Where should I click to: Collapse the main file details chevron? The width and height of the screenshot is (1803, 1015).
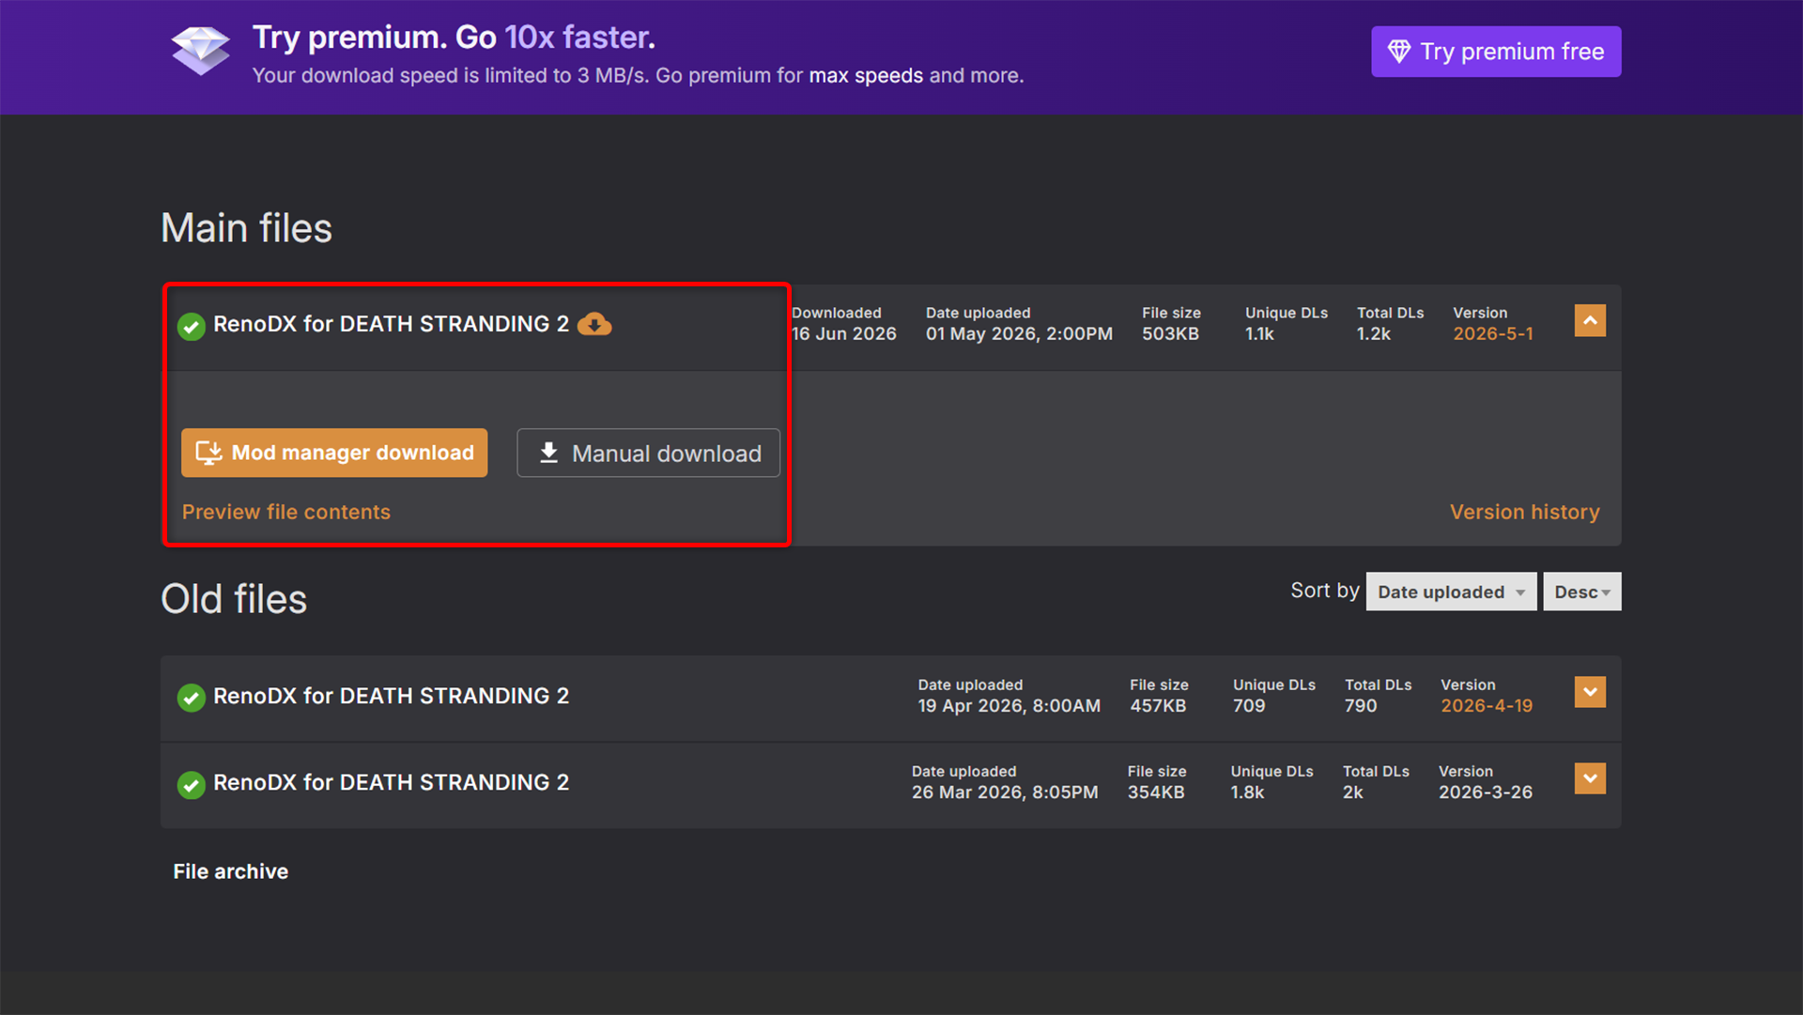(x=1590, y=320)
